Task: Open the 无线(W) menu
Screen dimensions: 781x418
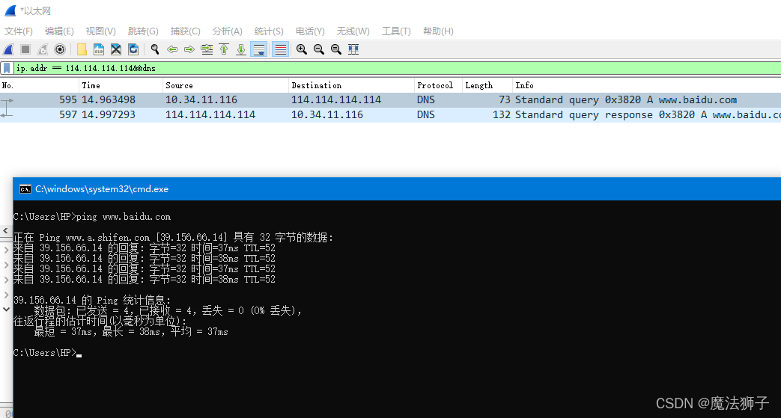Action: [x=353, y=31]
